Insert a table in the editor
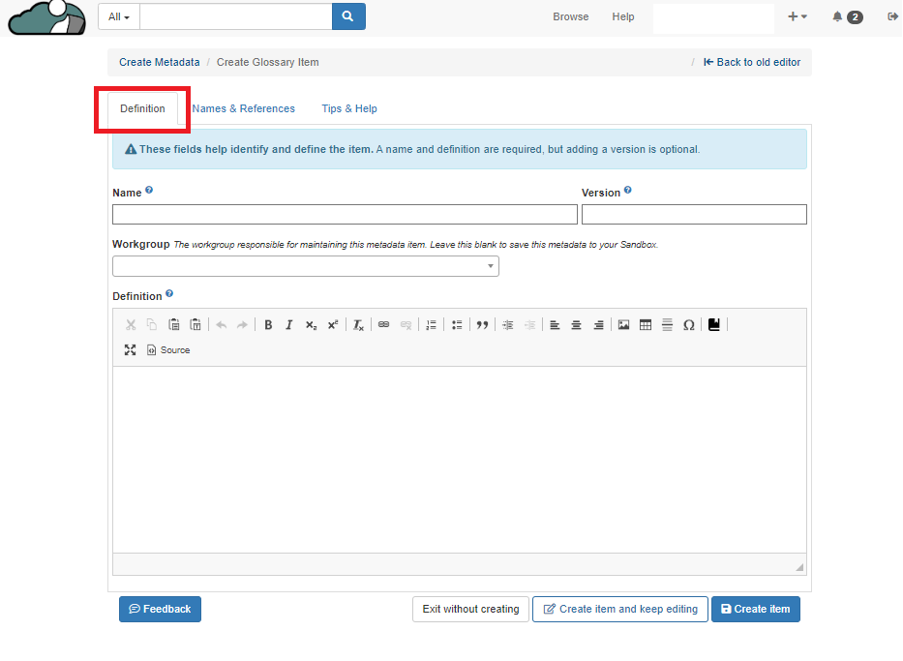903x661 pixels. click(x=646, y=325)
